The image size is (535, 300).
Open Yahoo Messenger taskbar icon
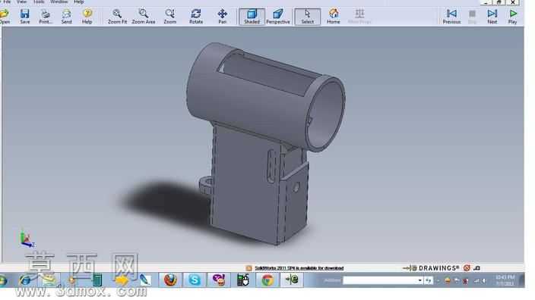(x=218, y=280)
